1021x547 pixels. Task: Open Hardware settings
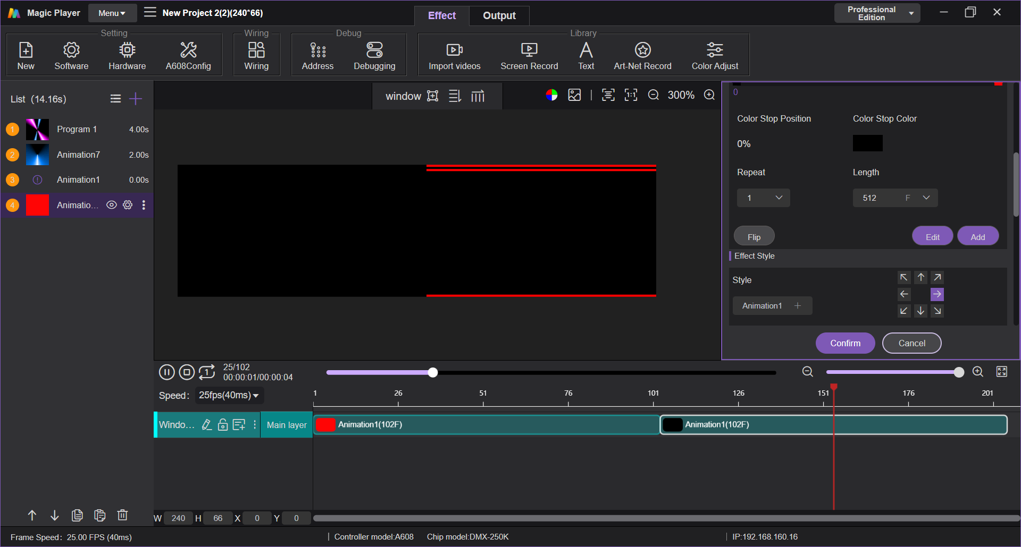coord(127,55)
